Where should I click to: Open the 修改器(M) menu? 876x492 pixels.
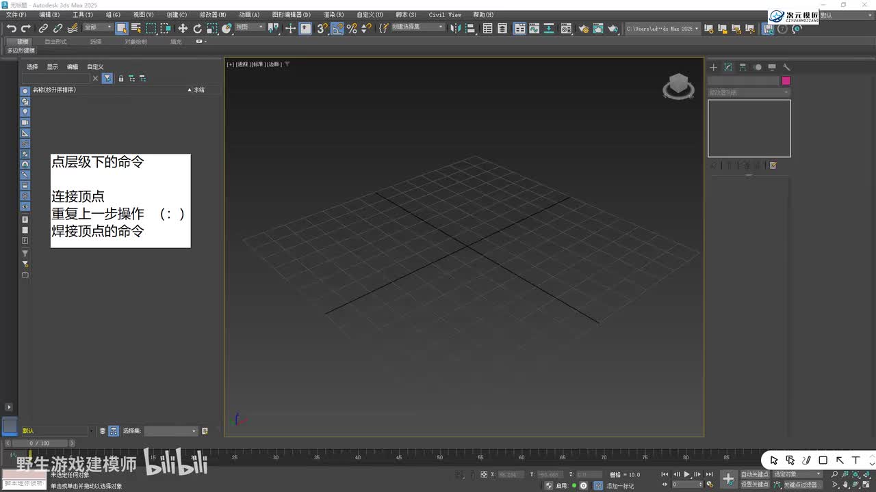213,14
